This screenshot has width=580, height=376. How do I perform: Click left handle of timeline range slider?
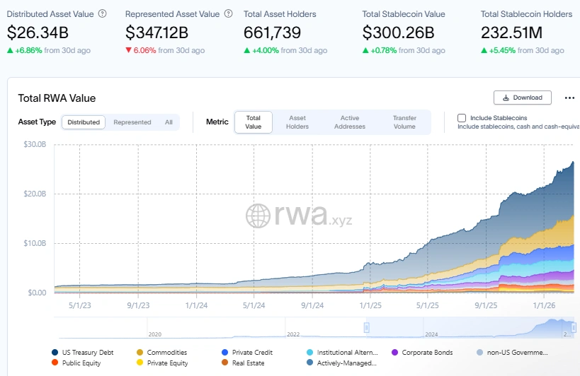point(367,327)
